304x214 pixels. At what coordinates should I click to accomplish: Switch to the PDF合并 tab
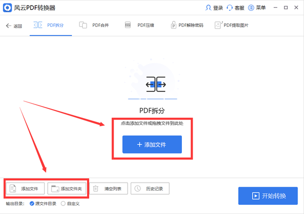click(95, 25)
